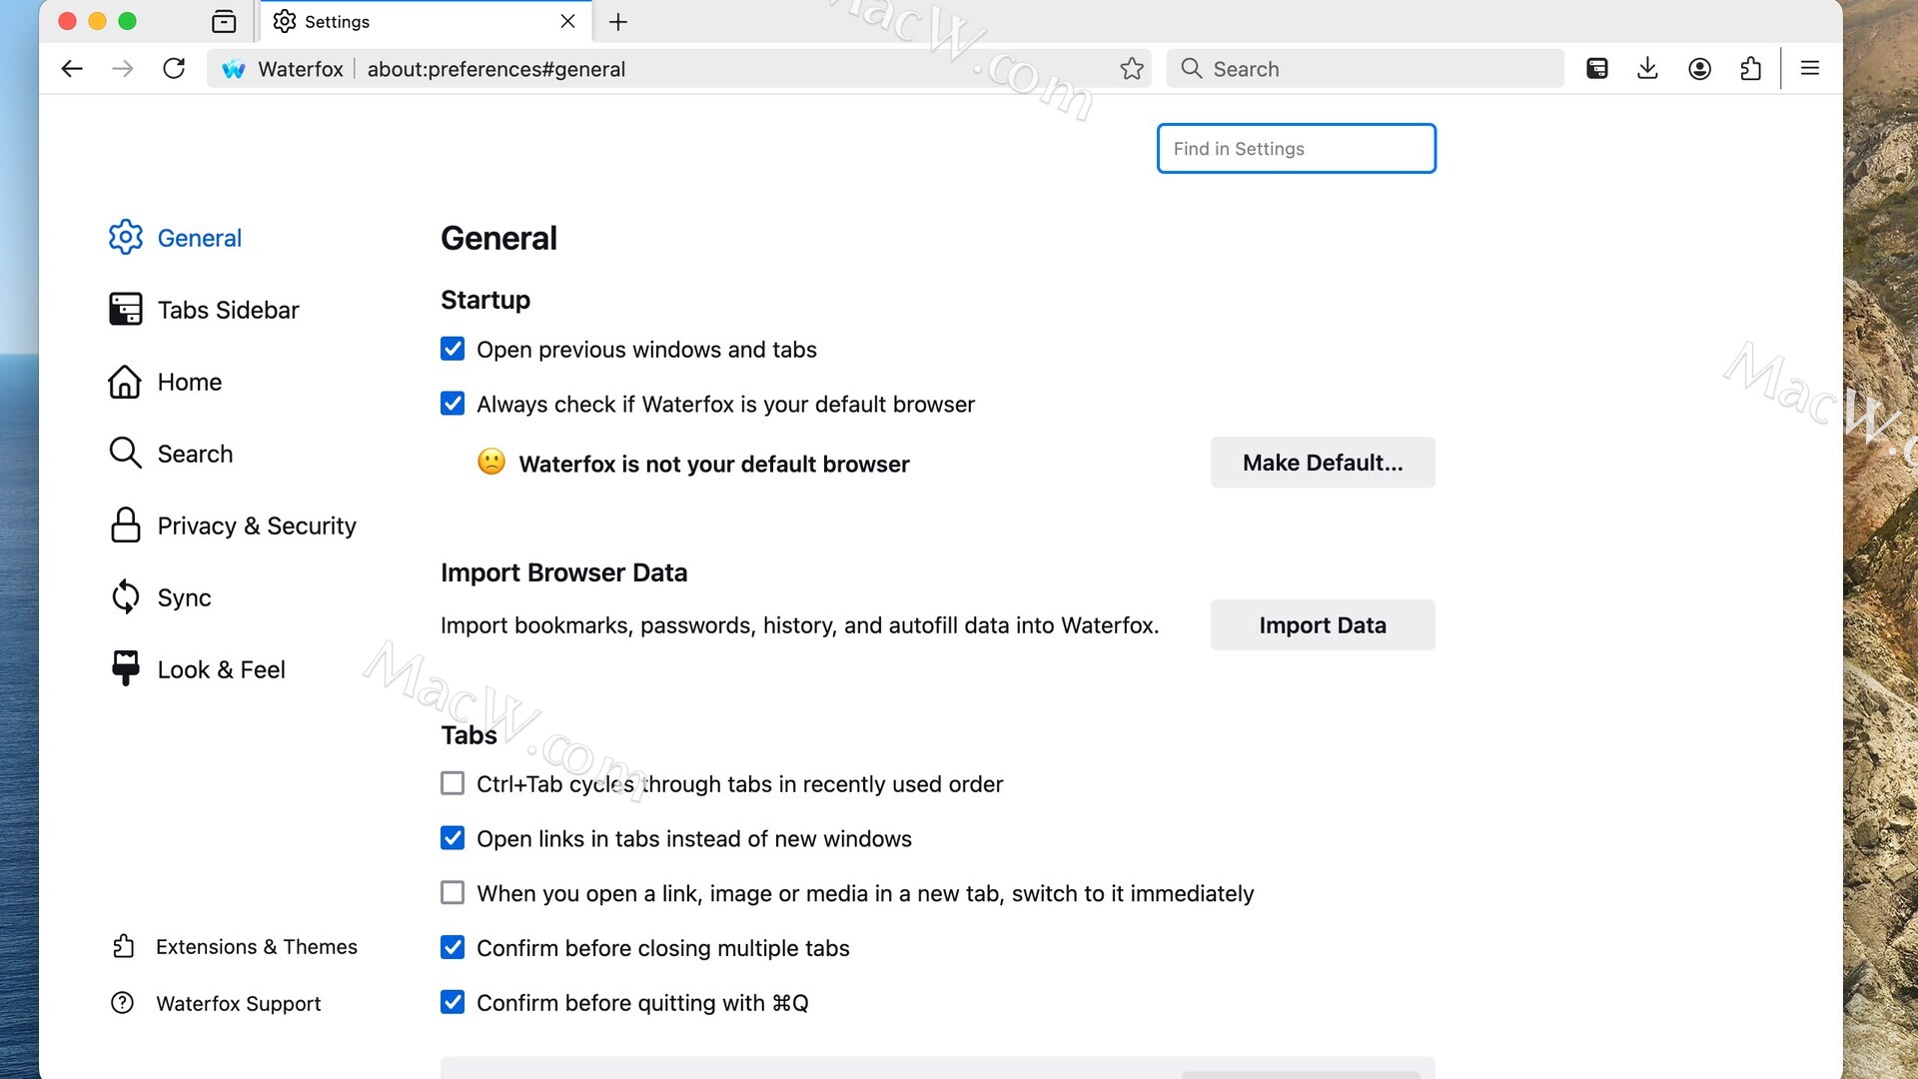Screen dimensions: 1918x1079
Task: Open the Home settings category
Action: (189, 382)
